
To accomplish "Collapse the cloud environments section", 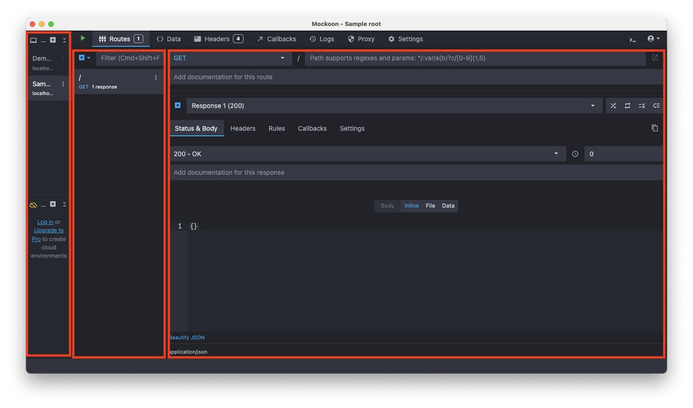I will tap(64, 204).
